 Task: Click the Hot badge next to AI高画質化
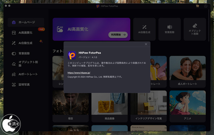(41, 29)
